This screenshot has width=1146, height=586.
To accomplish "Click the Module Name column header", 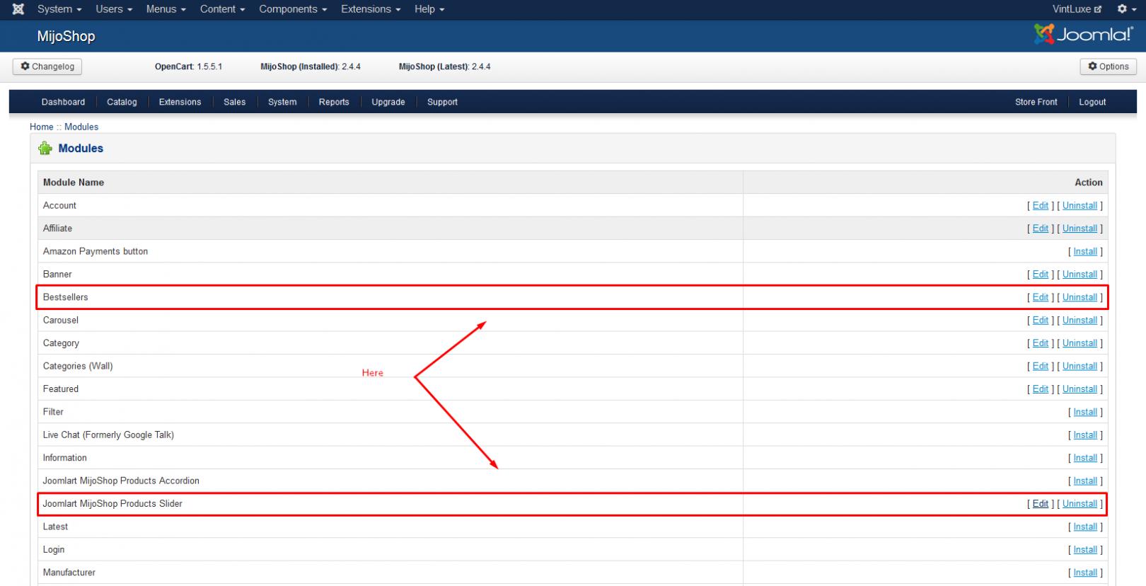I will click(x=74, y=182).
